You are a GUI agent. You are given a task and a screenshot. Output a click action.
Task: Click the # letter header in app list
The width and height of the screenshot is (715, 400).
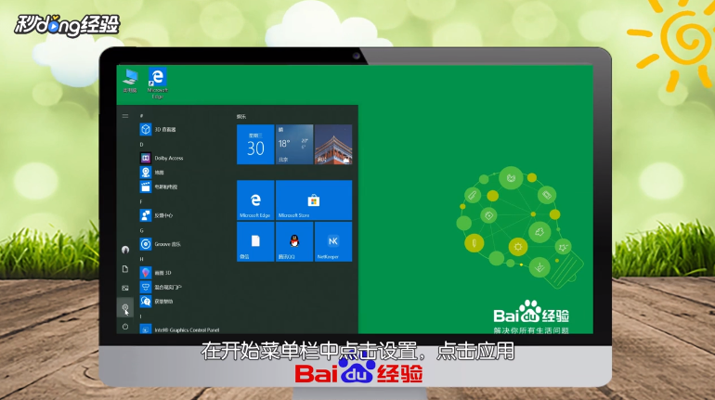pyautogui.click(x=141, y=116)
